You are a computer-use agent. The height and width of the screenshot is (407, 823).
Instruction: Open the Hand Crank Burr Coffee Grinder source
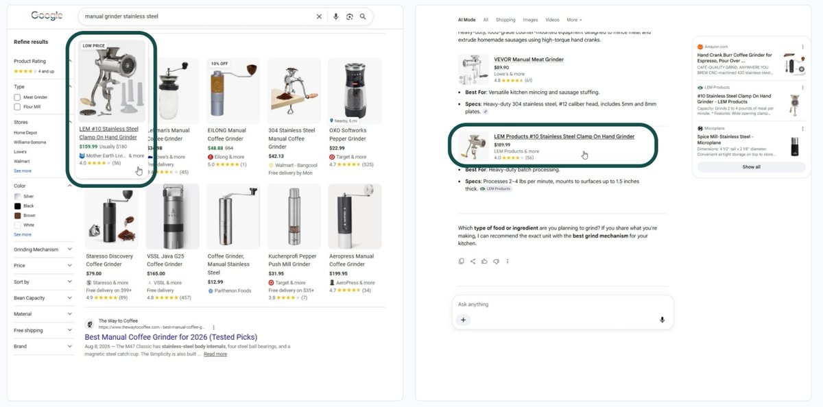735,58
